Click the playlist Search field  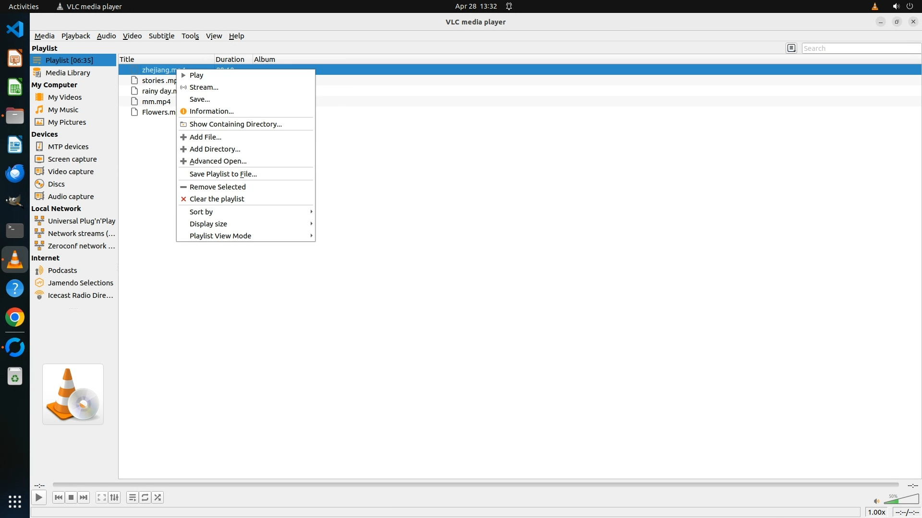[861, 48]
